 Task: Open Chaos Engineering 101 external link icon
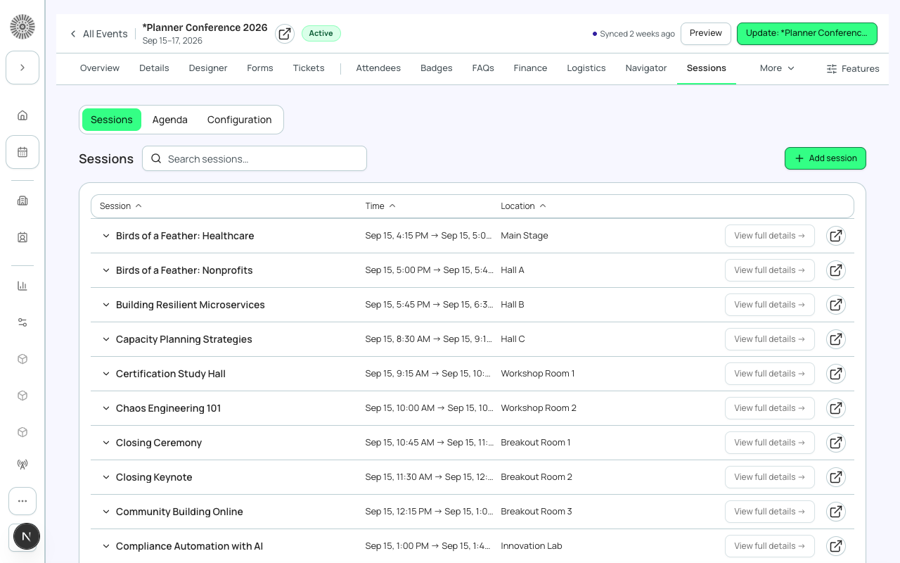pyautogui.click(x=835, y=408)
